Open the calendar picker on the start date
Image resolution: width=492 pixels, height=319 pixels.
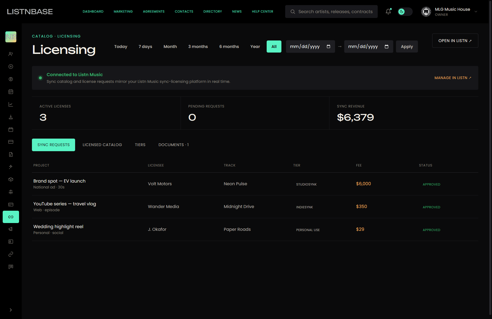328,47
